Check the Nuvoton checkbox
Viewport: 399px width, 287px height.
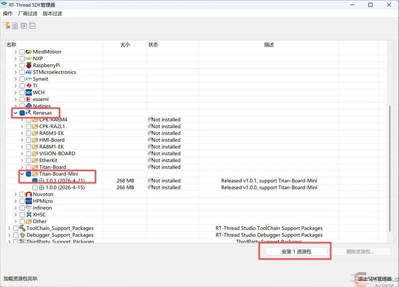[x=22, y=194]
